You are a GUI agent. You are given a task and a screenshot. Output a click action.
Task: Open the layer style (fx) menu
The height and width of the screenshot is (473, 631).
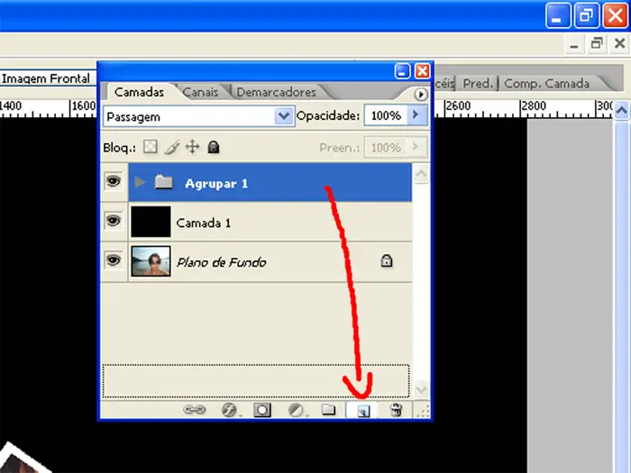coord(229,410)
